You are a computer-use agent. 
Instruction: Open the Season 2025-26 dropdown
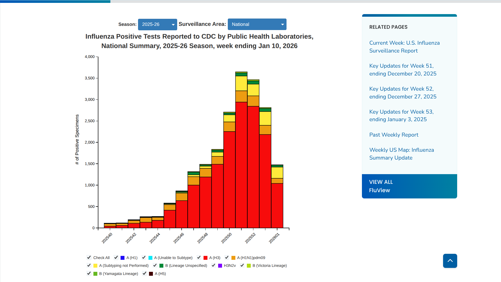(157, 24)
